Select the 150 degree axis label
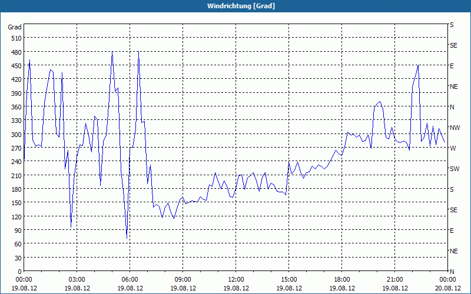 [x=16, y=203]
